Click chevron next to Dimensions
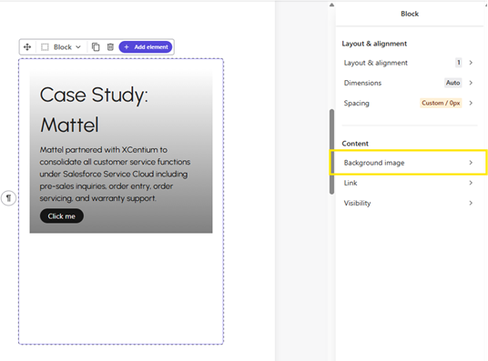The width and height of the screenshot is (488, 361). (471, 83)
